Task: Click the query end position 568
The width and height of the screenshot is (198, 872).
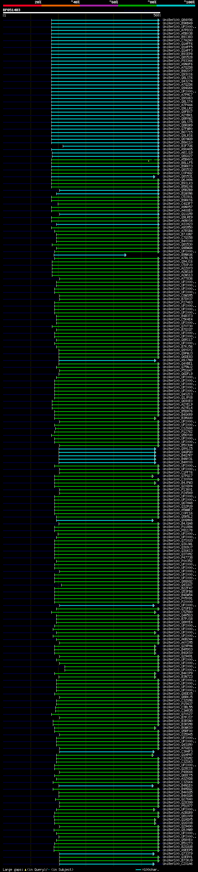Action: coord(156,15)
